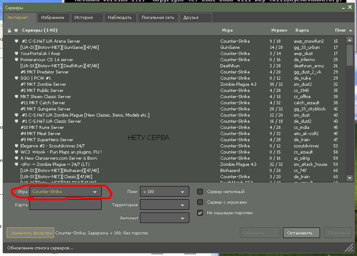This screenshot has width=357, height=256.
Task: Close the Серверы window
Action: pos(350,7)
